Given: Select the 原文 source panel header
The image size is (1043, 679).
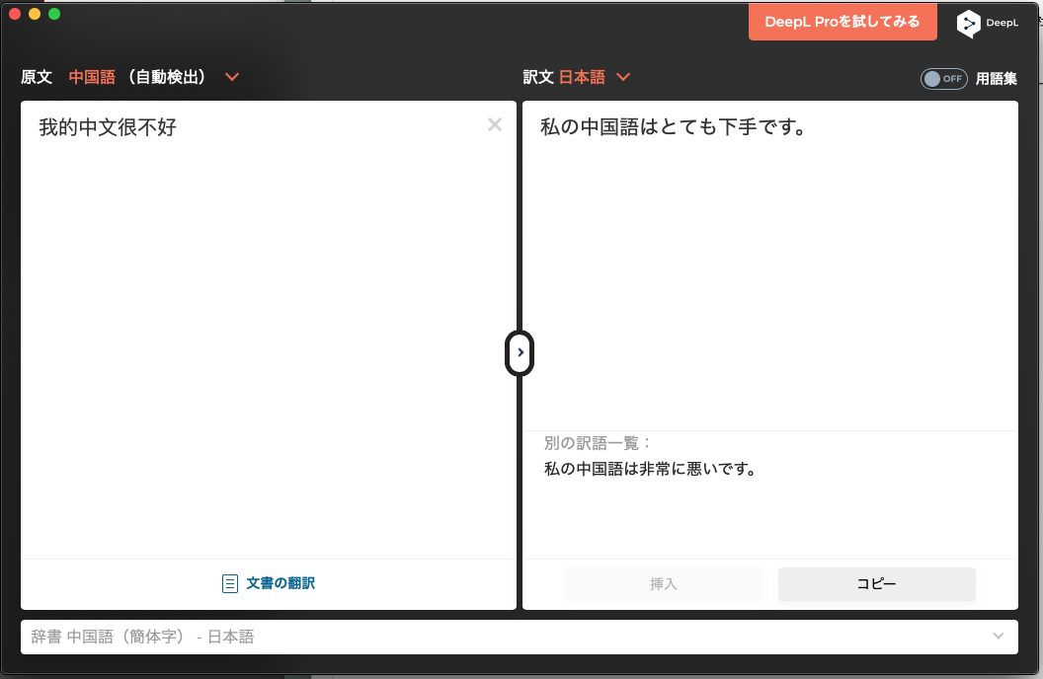Looking at the screenshot, I should (x=36, y=76).
